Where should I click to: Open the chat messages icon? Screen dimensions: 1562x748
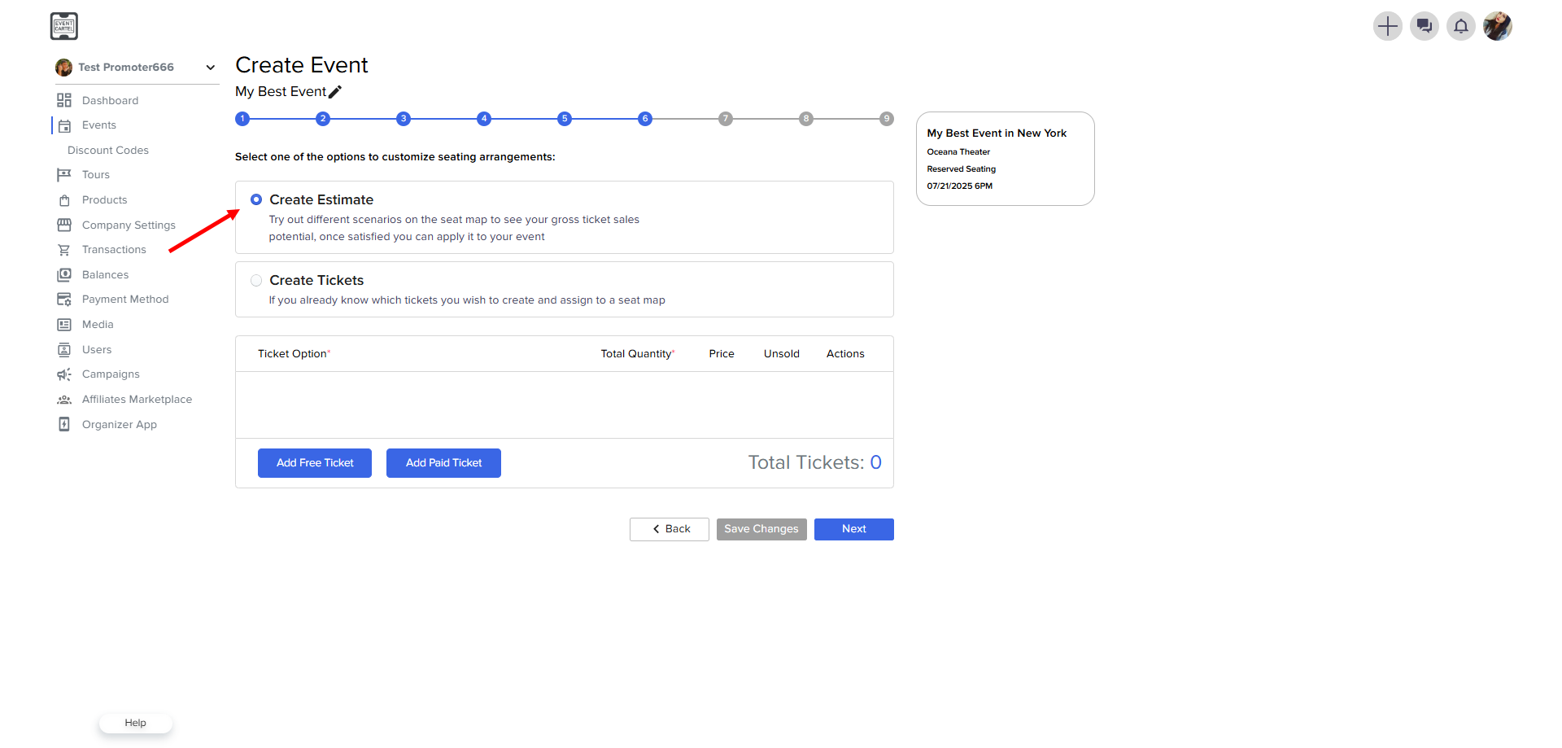(x=1425, y=26)
